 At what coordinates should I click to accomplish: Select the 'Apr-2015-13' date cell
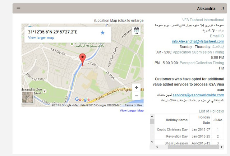[201, 143]
